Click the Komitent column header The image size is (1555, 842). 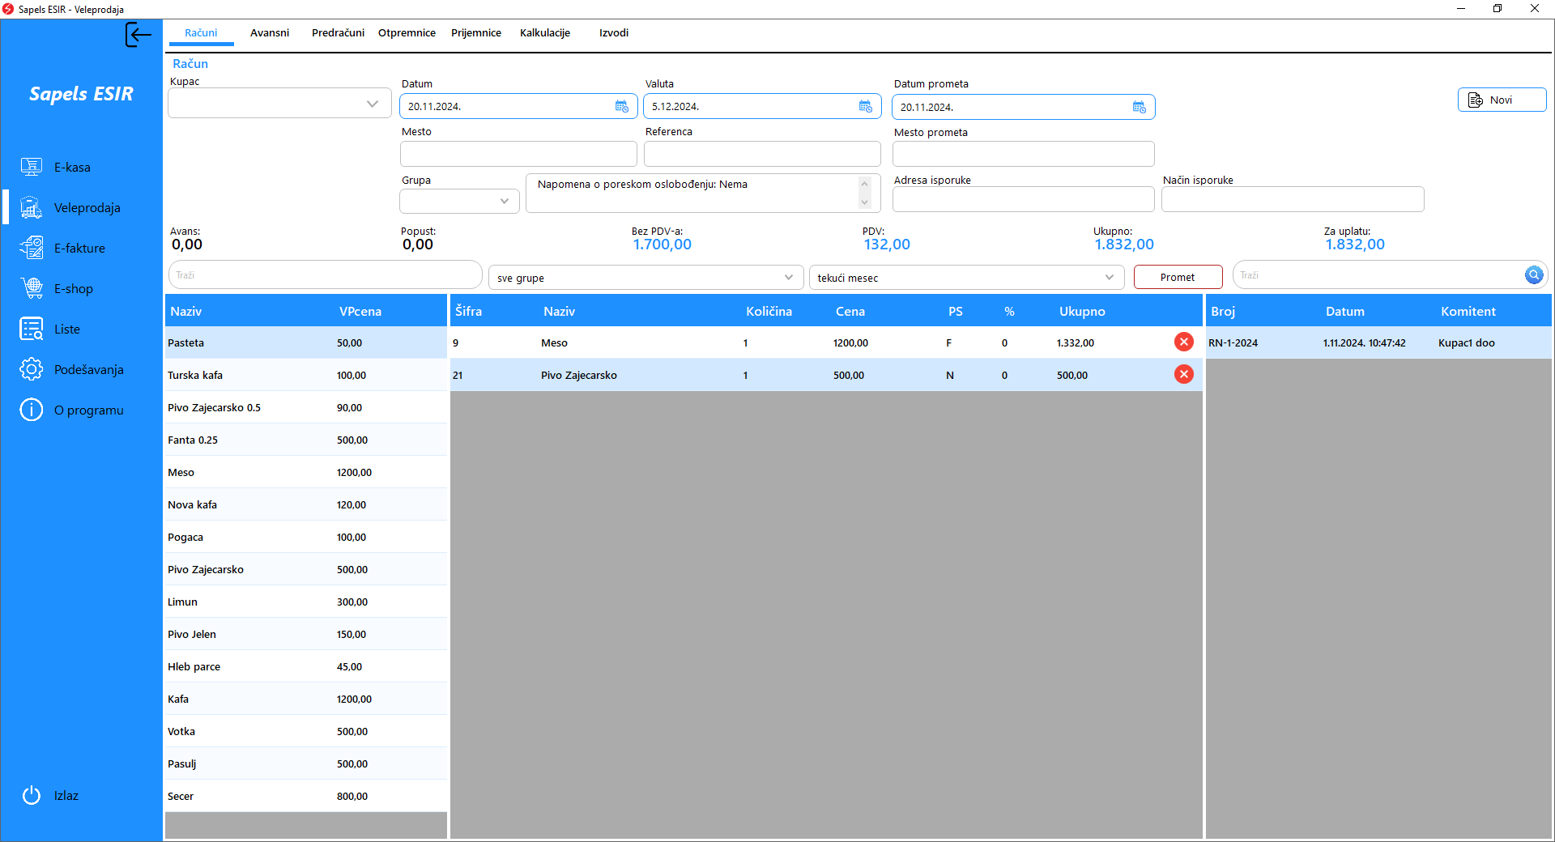coord(1468,311)
